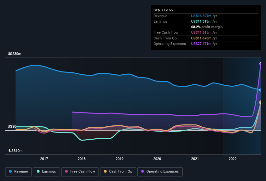Image resolution: width=266 pixels, height=181 pixels.
Task: Click the 68.2% profit margin text
Action: (x=207, y=27)
